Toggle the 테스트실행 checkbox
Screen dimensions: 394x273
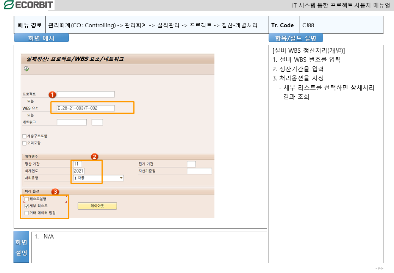(x=27, y=199)
